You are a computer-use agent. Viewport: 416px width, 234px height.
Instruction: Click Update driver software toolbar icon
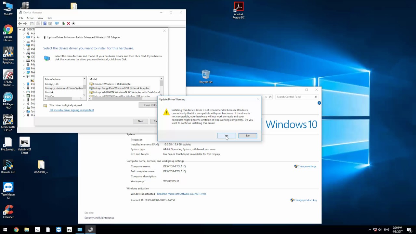coord(63,23)
